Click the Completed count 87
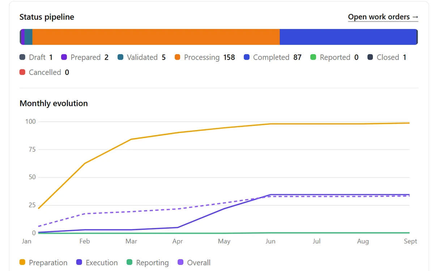Screen dimensions: 434x271 (297, 57)
